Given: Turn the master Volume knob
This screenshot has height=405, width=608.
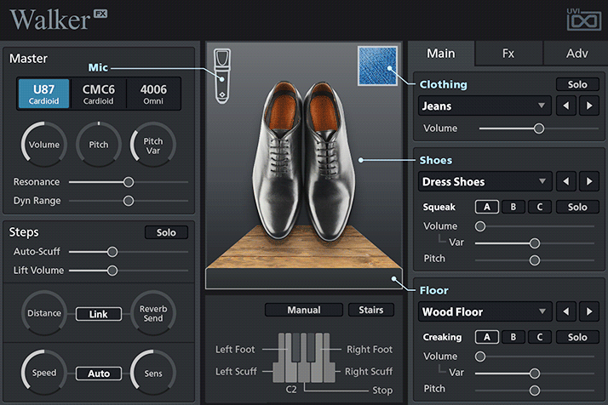Looking at the screenshot, I should pos(43,145).
